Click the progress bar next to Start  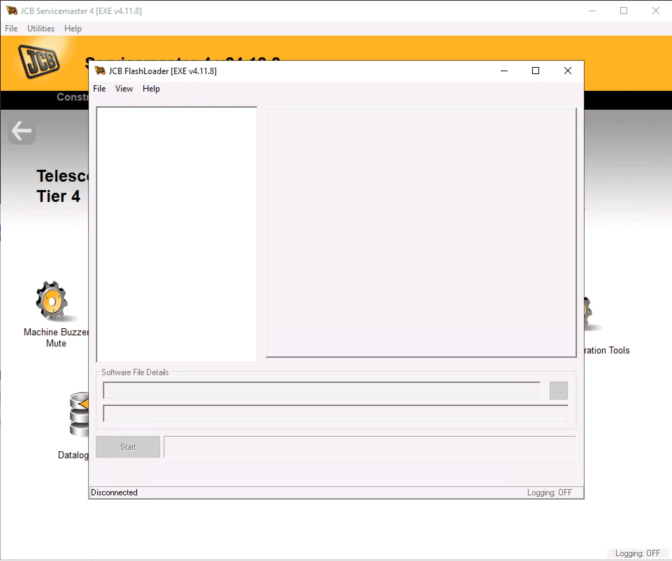(x=370, y=447)
